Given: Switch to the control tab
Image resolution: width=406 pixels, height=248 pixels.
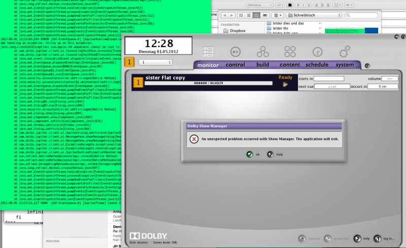Looking at the screenshot, I should (235, 65).
